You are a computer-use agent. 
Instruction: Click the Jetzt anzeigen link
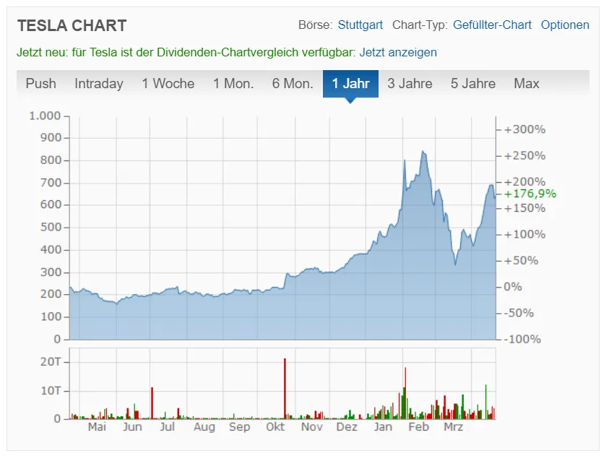coord(398,52)
